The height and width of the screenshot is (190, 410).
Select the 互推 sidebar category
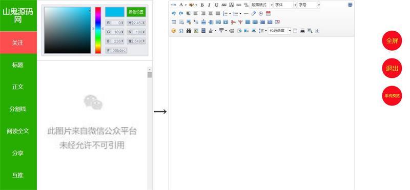(18, 175)
